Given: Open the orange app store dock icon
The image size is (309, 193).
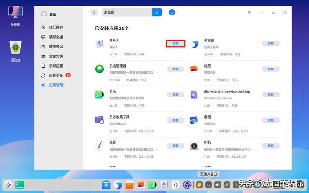Looking at the screenshot, I should pyautogui.click(x=129, y=185).
